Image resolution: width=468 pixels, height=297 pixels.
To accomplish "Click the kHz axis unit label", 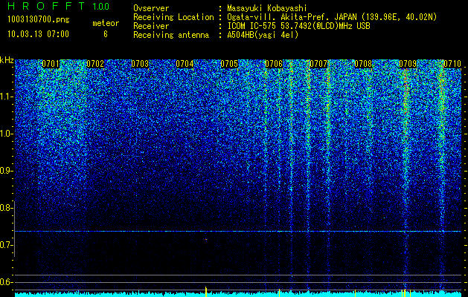I will coord(7,60).
